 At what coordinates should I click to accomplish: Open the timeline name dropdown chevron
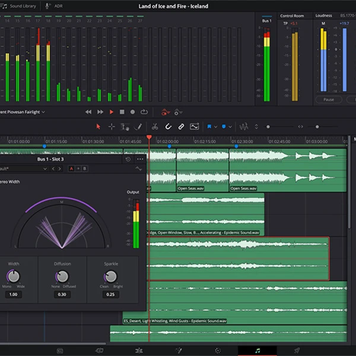click(43, 112)
